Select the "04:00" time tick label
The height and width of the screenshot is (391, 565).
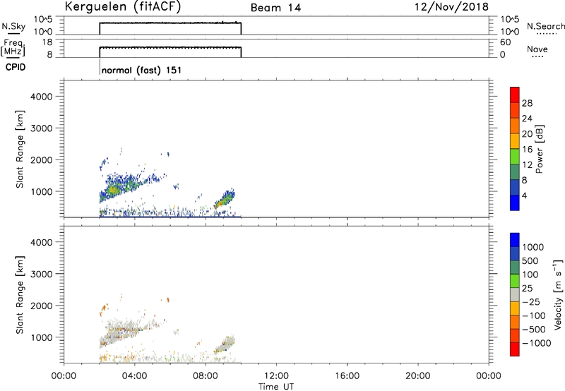tap(134, 376)
